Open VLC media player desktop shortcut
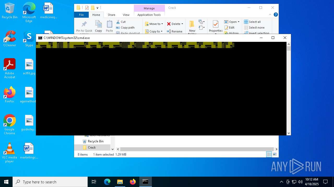Screen dimensions: 334x187 point(10,153)
